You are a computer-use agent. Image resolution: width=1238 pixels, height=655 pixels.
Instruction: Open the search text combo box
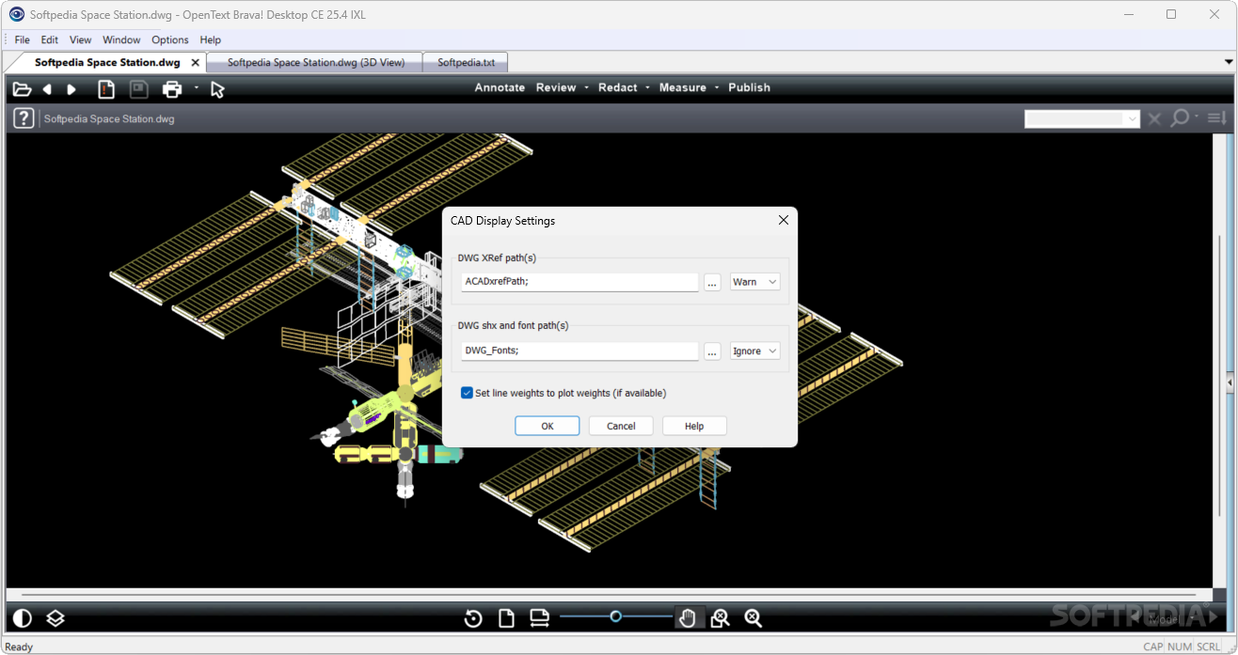(x=1082, y=118)
